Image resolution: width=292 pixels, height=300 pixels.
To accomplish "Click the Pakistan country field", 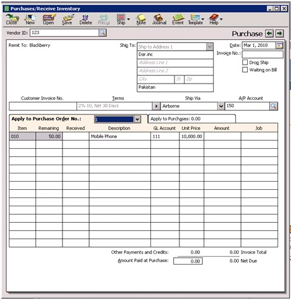I will 175,87.
